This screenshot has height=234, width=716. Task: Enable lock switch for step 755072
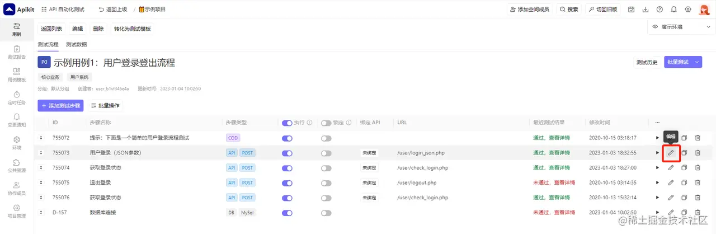click(326, 138)
